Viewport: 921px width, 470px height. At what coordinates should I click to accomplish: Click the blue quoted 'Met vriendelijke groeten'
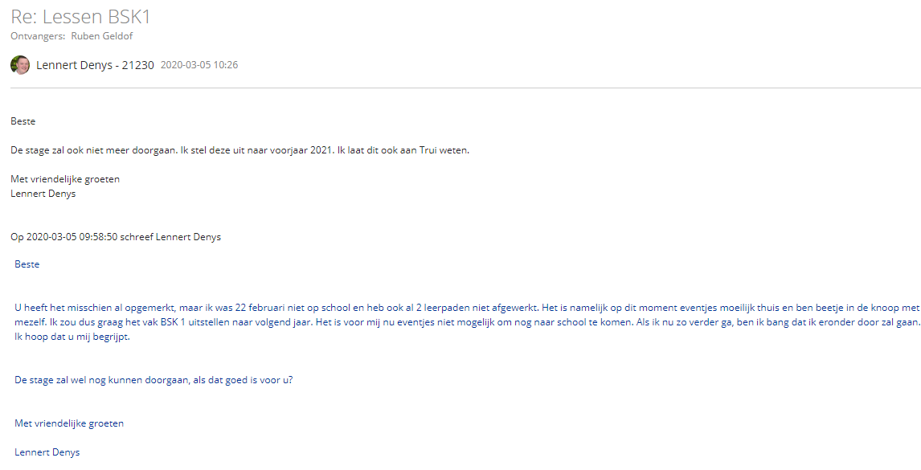click(x=69, y=423)
